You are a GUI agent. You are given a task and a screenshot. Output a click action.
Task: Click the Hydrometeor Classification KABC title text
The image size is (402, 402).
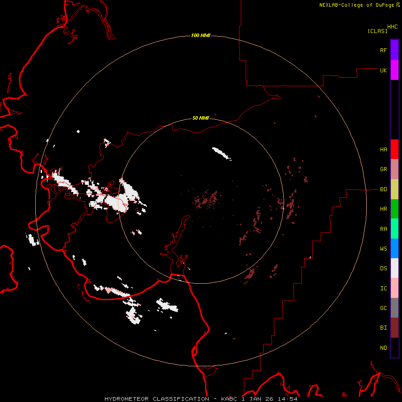point(172,399)
